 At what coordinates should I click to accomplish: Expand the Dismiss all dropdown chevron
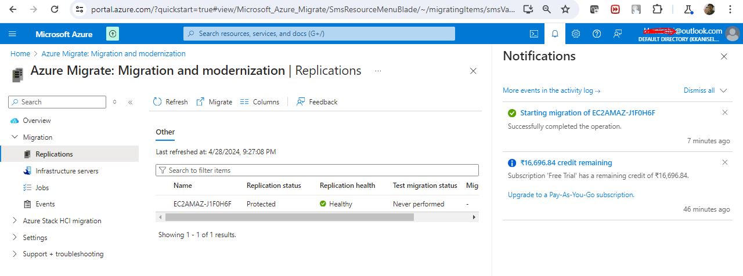pos(723,90)
